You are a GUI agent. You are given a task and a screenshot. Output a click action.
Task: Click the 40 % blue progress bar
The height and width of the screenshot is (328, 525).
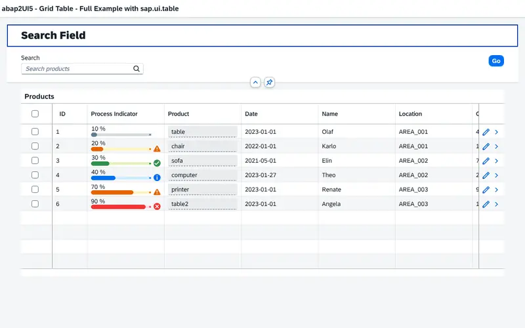click(121, 178)
